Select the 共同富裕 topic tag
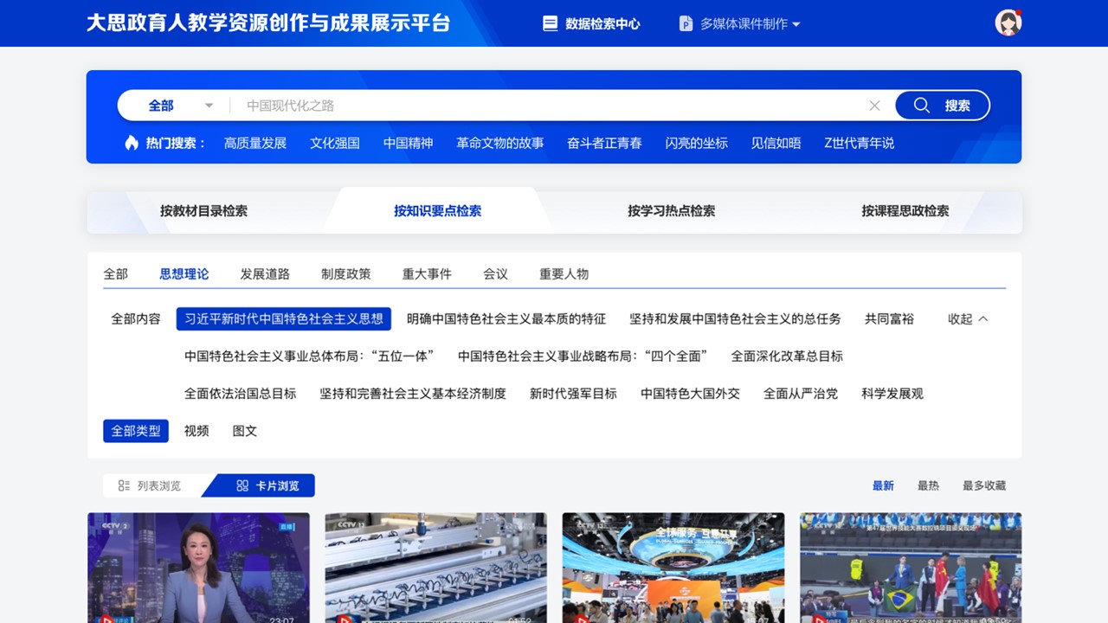Image resolution: width=1108 pixels, height=623 pixels. pos(889,318)
